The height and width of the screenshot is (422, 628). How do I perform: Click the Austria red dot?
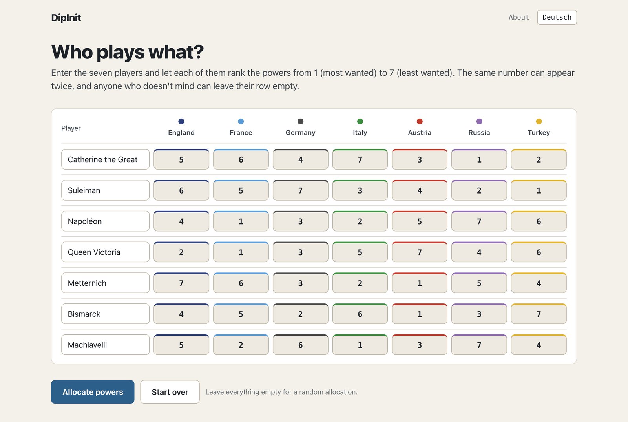click(x=420, y=121)
